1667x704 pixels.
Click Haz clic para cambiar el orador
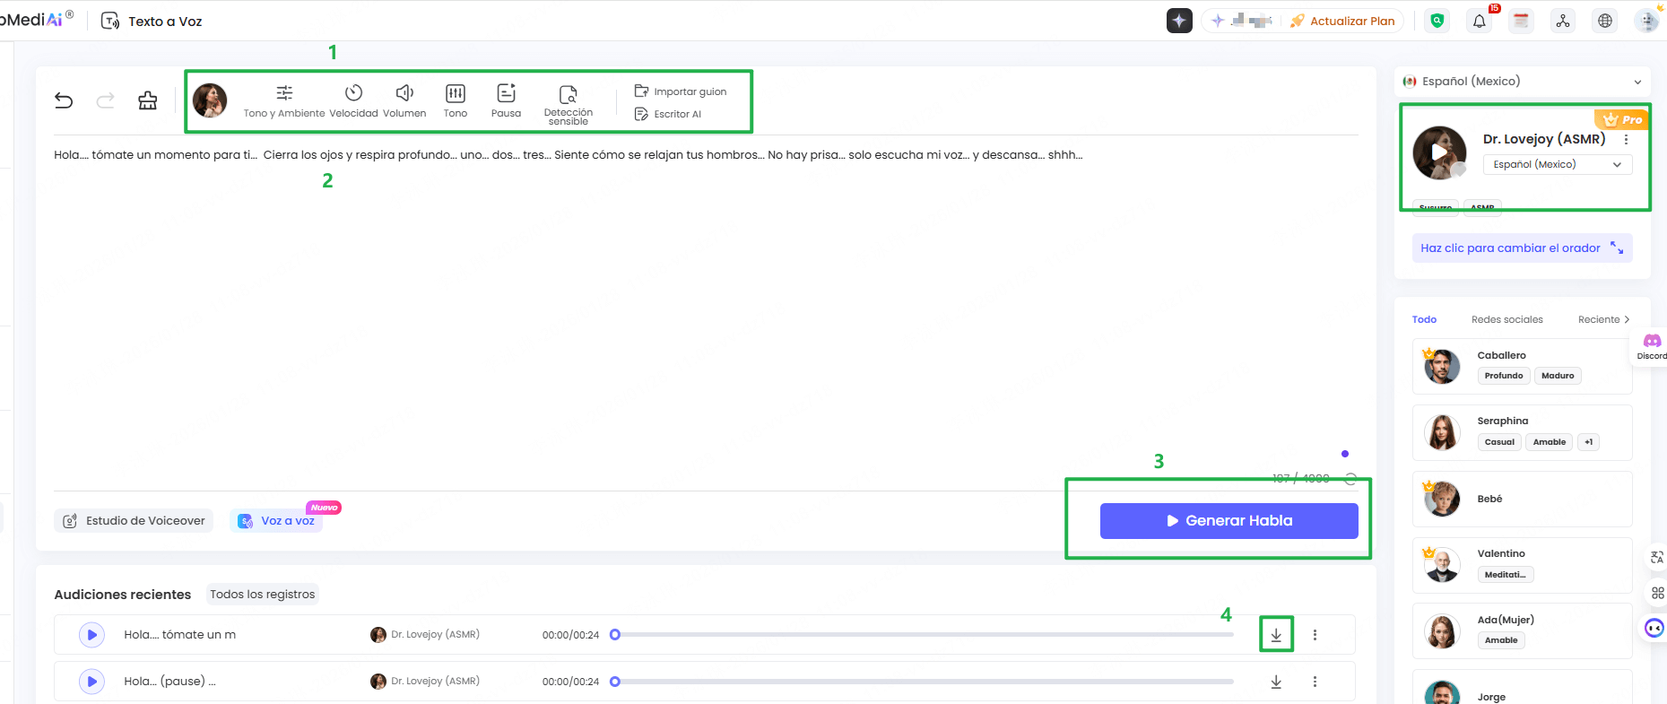[1522, 248]
